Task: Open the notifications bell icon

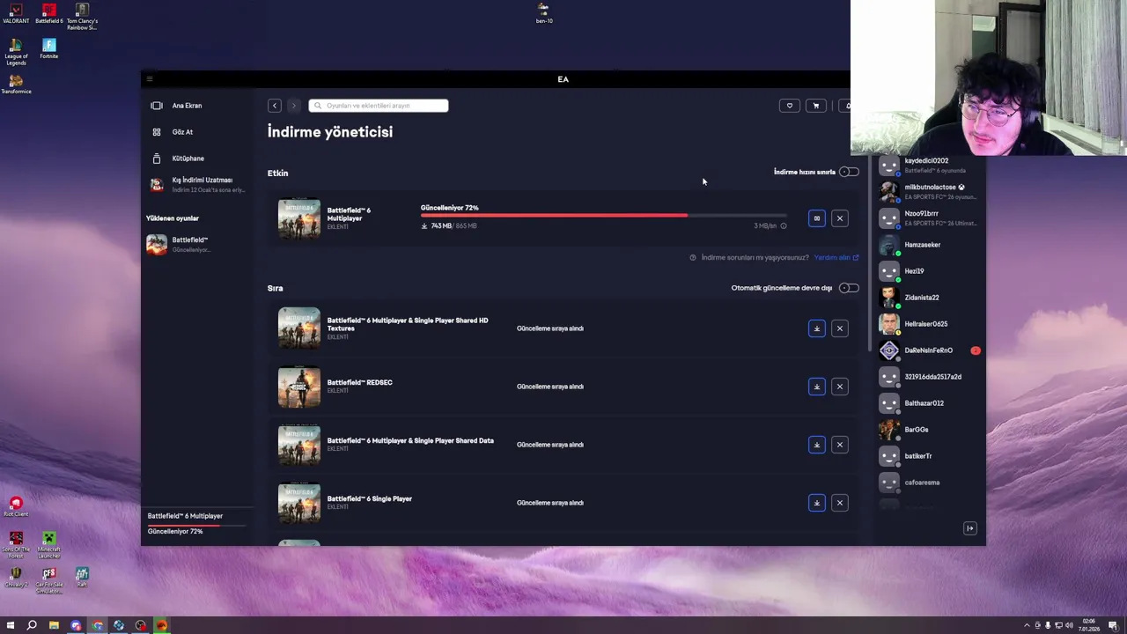Action: point(844,106)
